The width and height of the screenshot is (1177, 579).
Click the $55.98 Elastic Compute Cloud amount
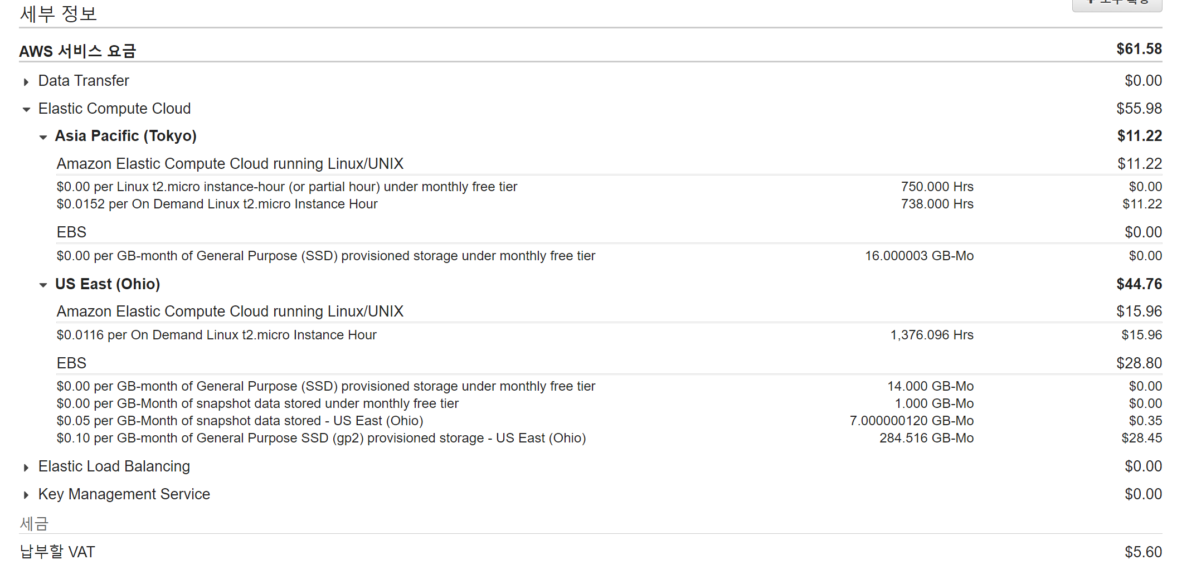(x=1139, y=109)
